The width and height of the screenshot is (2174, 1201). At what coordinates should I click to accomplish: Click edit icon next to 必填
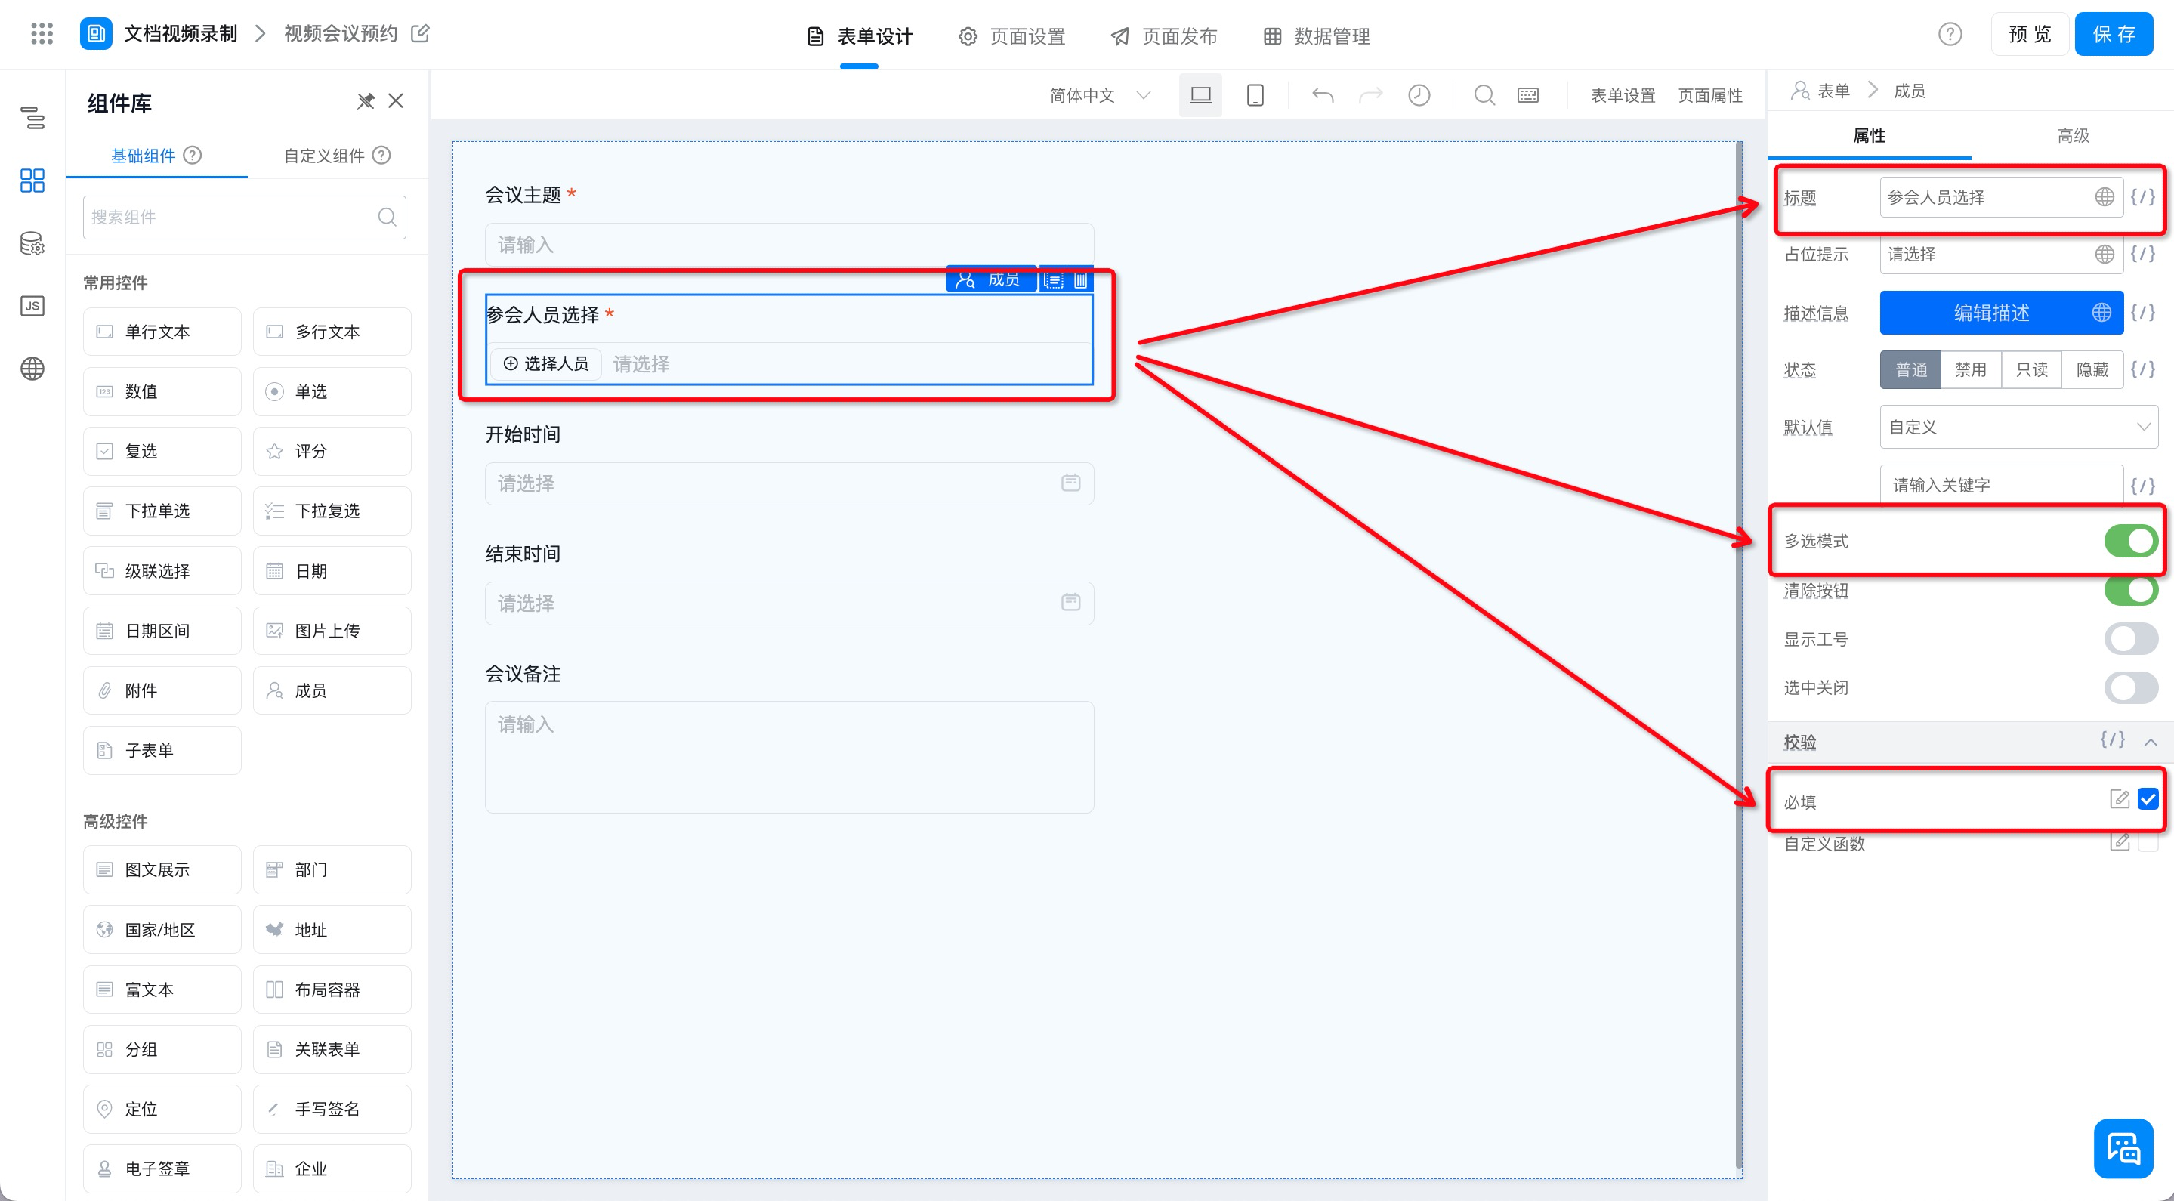tap(2119, 799)
